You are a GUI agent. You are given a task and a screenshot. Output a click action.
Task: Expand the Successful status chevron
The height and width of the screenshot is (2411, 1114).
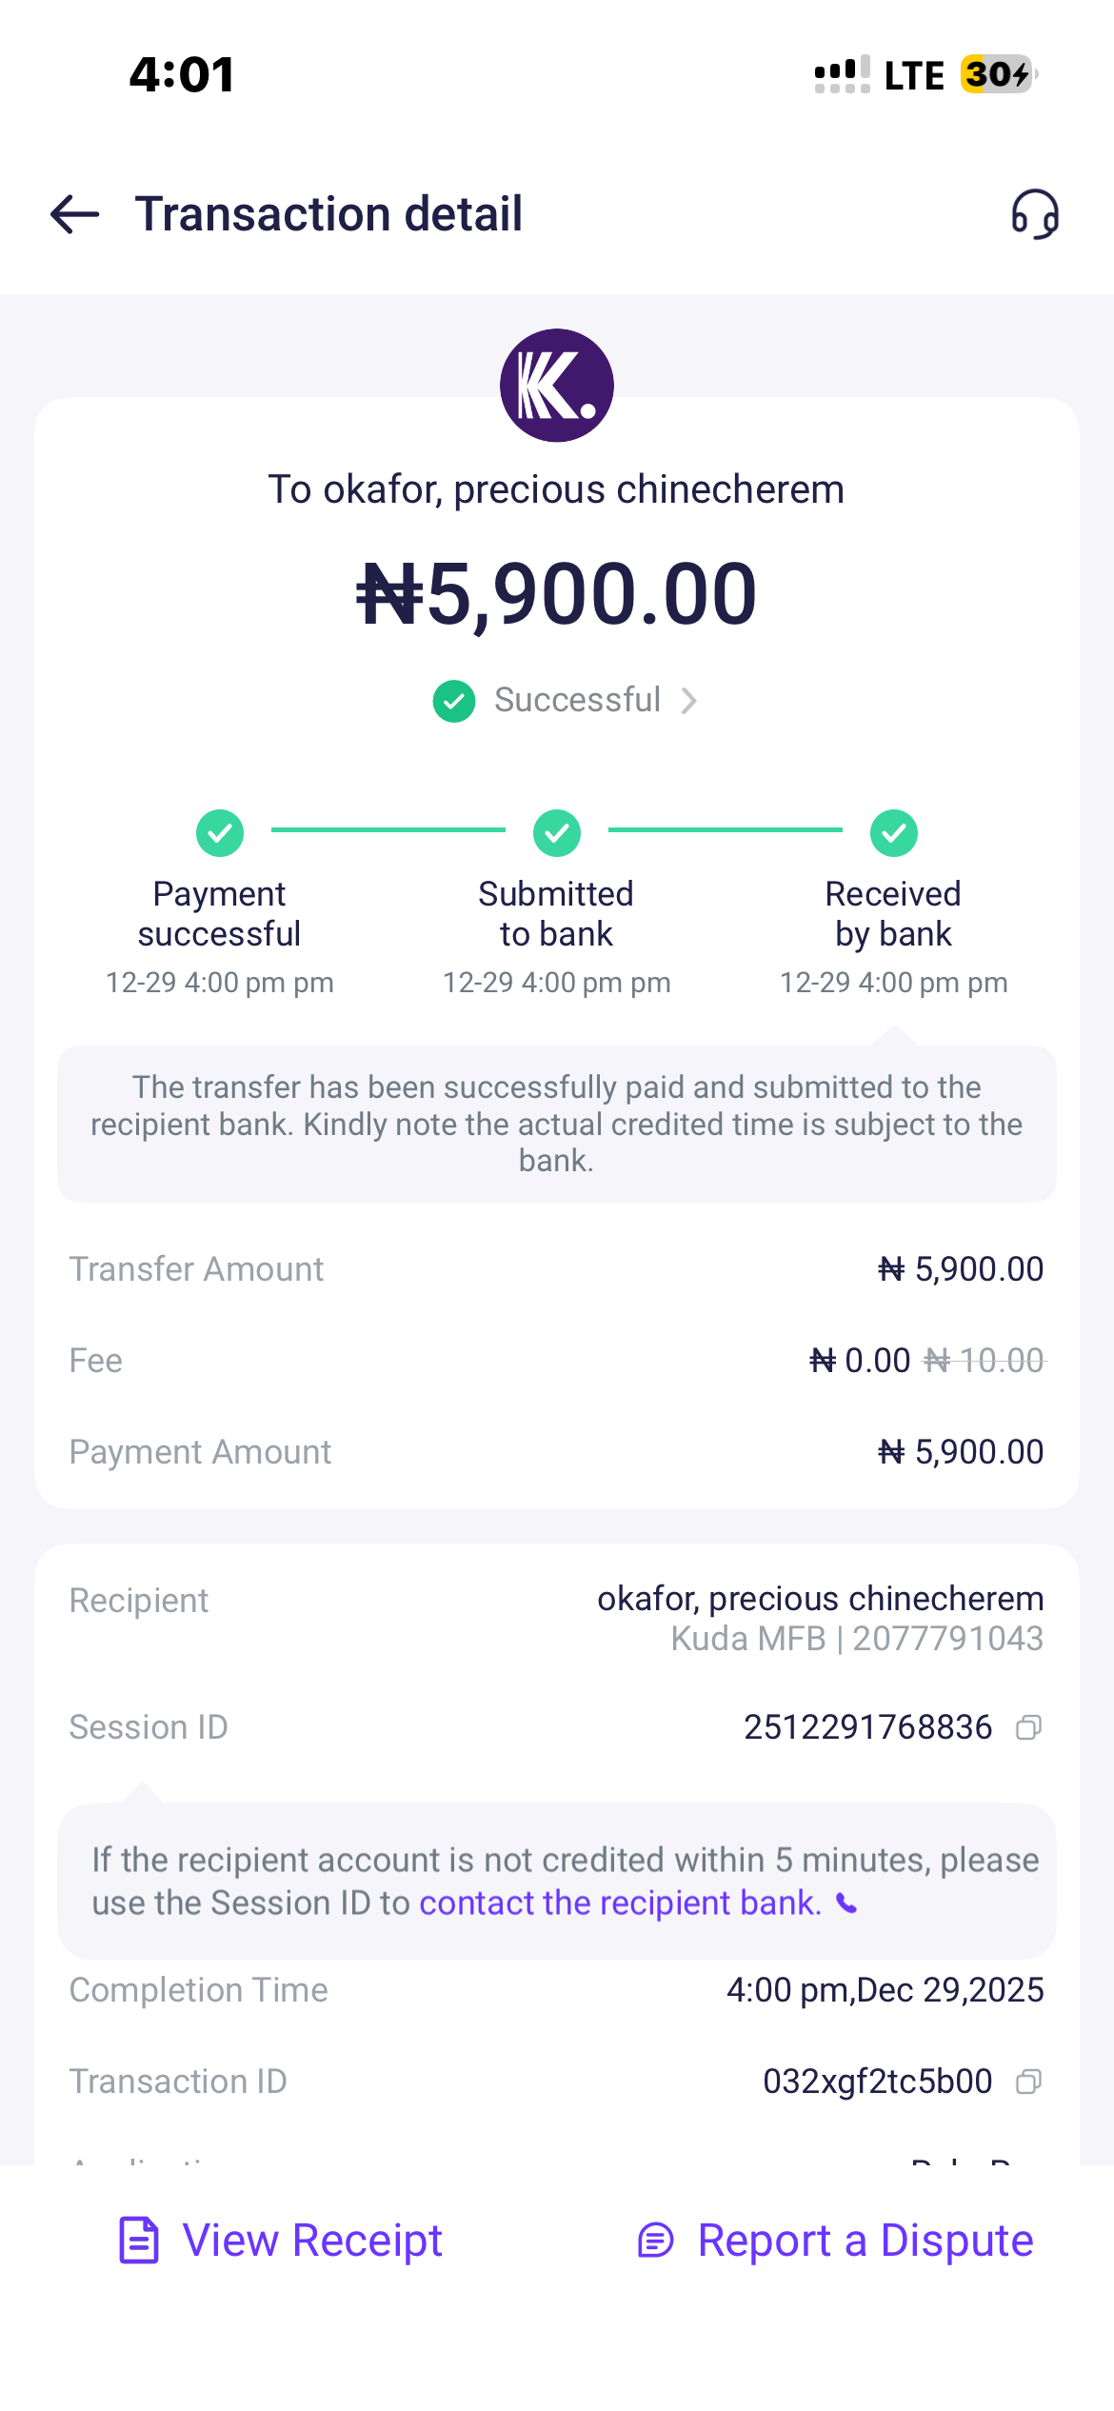tap(689, 701)
